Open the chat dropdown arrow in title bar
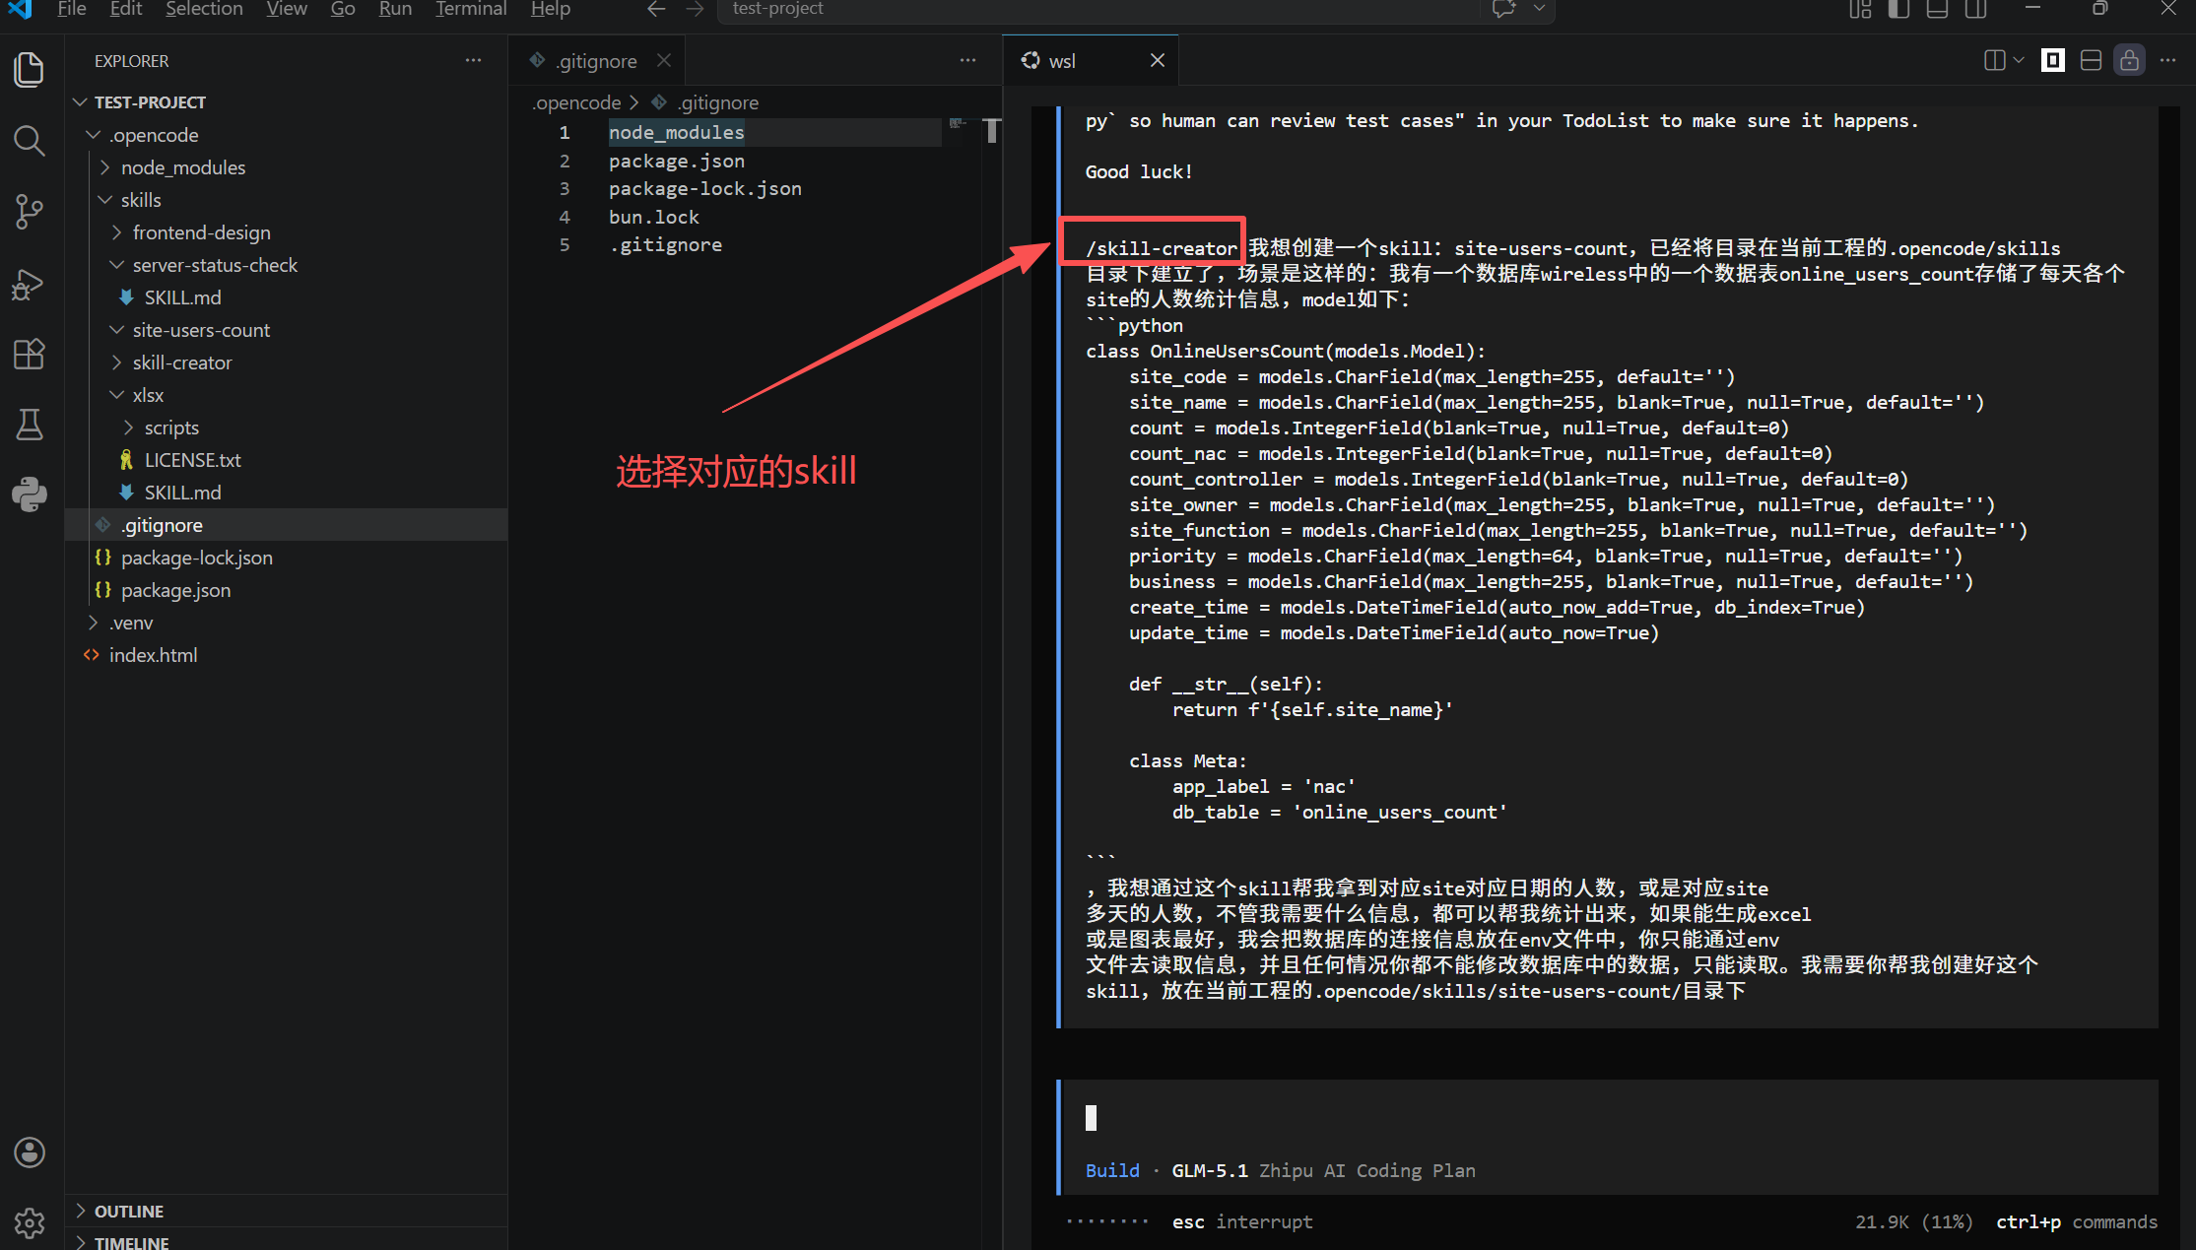The image size is (2196, 1250). (x=1539, y=9)
